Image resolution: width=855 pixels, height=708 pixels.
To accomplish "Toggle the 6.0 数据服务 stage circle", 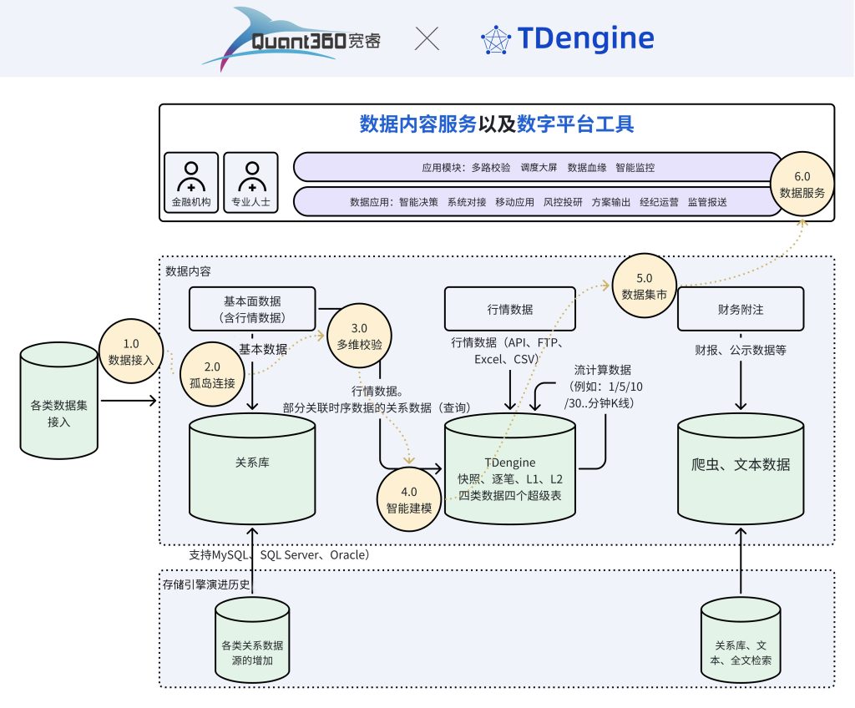I will click(803, 185).
